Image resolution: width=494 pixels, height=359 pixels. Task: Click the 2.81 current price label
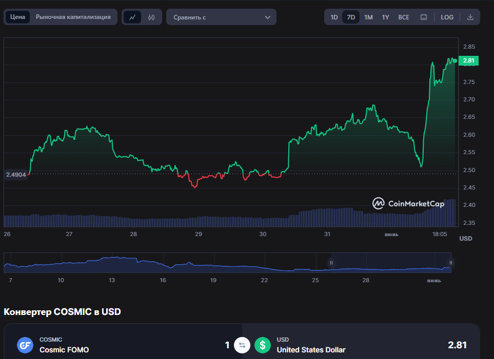[468, 60]
